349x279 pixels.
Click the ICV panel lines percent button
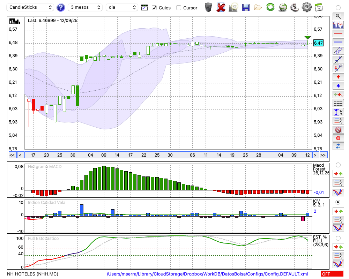pyautogui.click(x=338, y=220)
